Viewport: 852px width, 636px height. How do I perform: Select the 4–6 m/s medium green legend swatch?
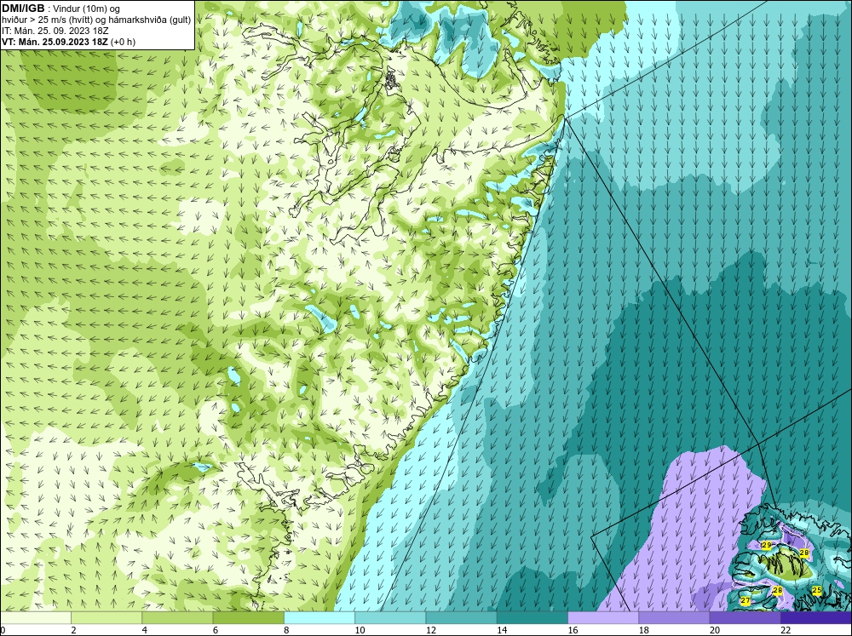(x=177, y=617)
